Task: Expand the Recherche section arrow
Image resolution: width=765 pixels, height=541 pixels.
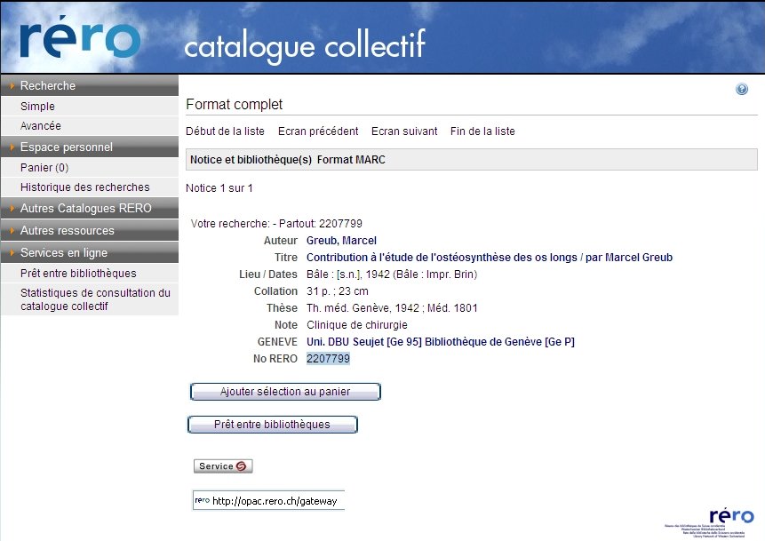Action: 12,86
